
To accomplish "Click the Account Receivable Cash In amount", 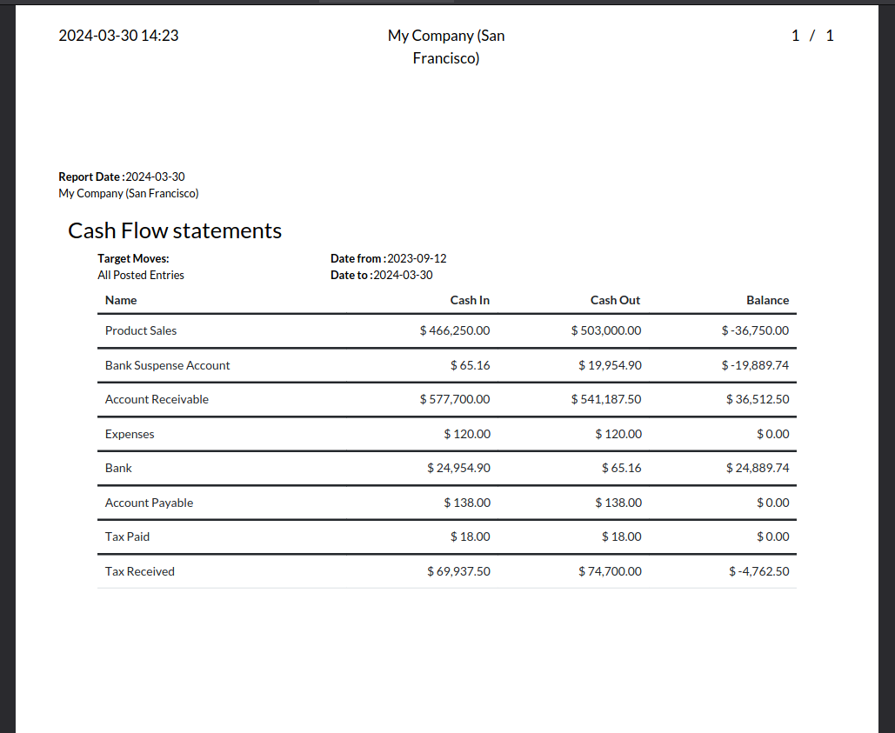I will click(x=454, y=399).
